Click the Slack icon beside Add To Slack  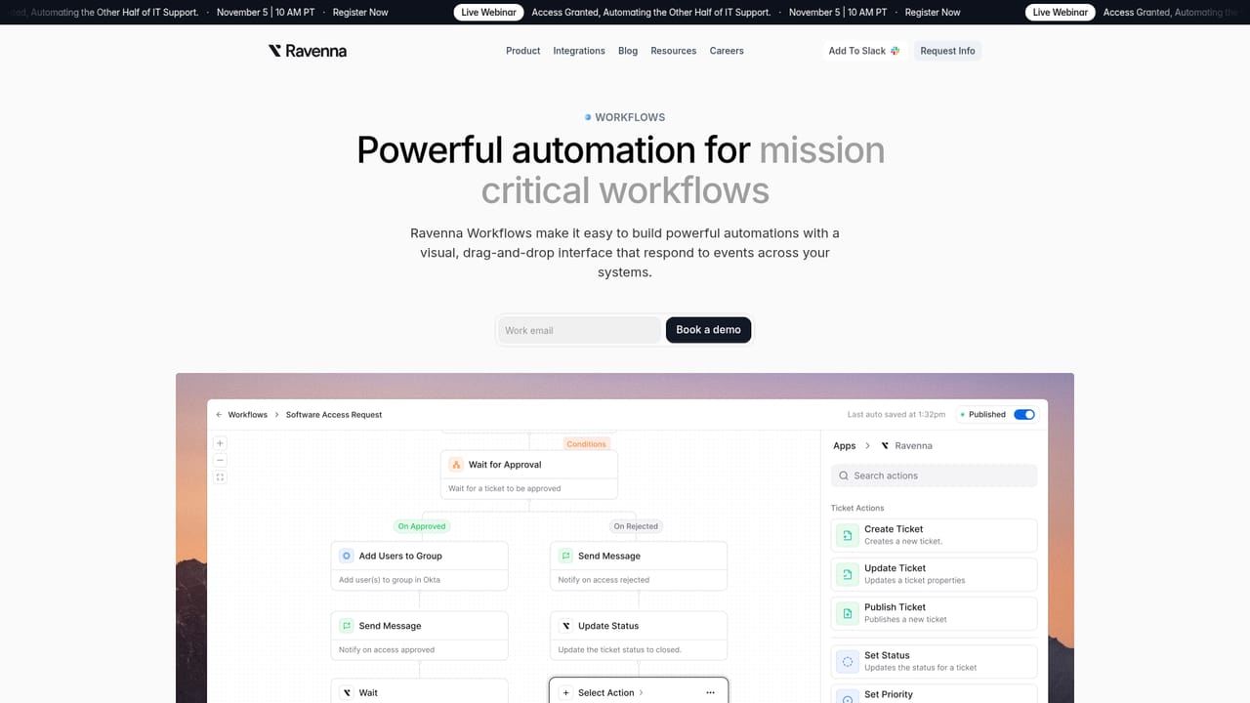[x=895, y=51]
